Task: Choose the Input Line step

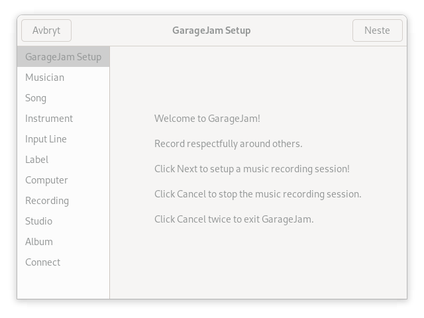Action: tap(46, 139)
